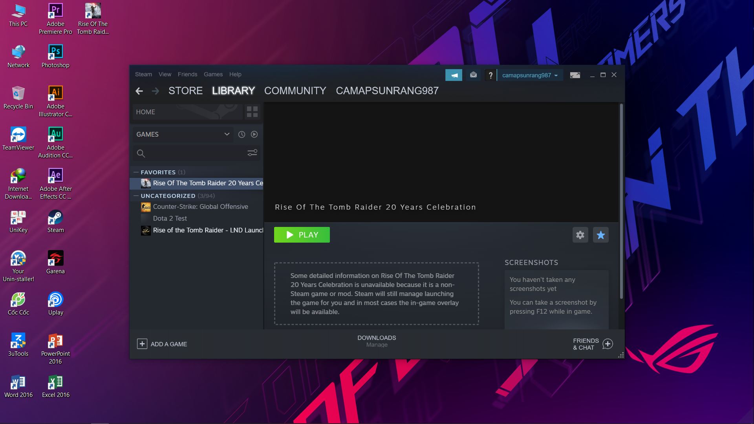Collapse the FAVORITES category
Screen dimensions: 754x424
tap(136, 172)
